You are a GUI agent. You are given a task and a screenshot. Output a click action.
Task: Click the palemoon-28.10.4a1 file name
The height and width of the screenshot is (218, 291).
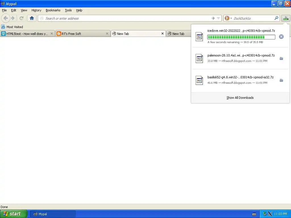tap(241, 55)
